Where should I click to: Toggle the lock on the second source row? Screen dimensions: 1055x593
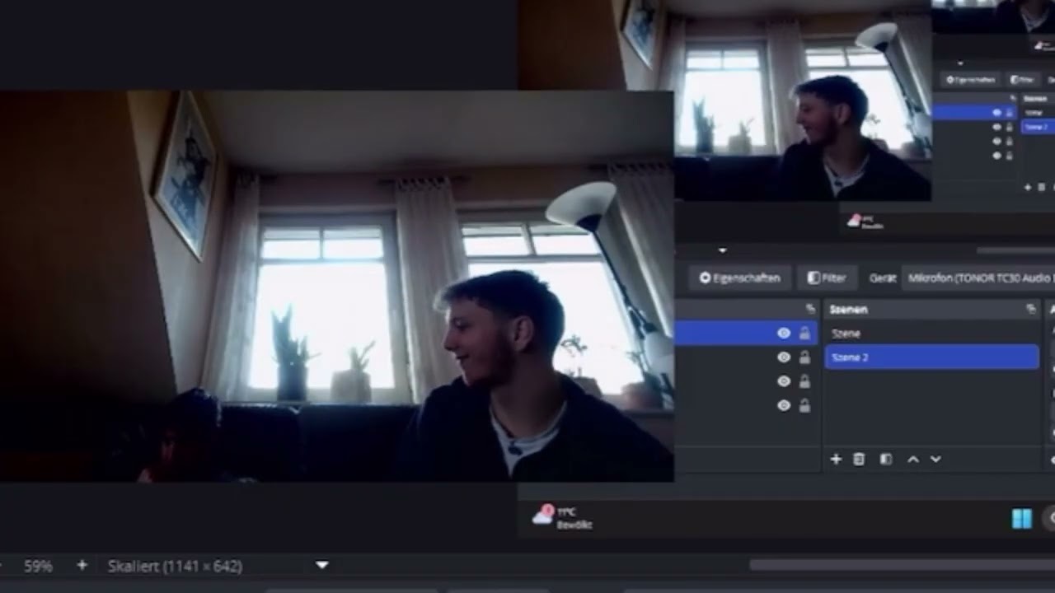coord(804,357)
